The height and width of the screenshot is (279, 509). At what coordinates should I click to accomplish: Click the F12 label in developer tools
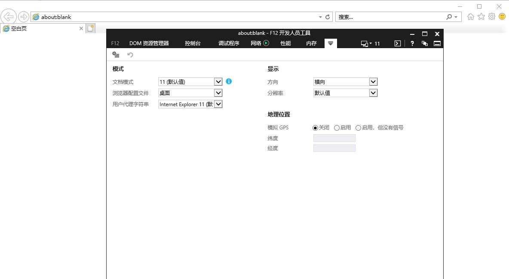point(115,43)
